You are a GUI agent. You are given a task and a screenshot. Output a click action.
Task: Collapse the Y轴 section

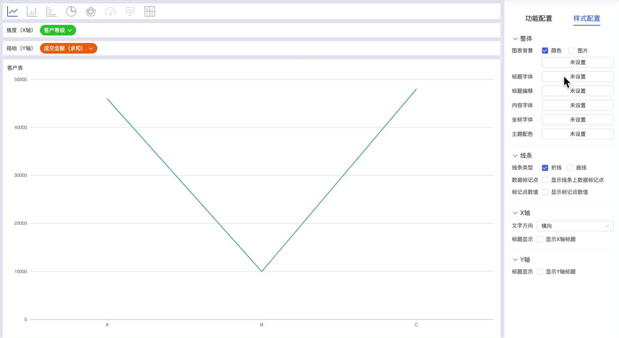[x=515, y=260]
